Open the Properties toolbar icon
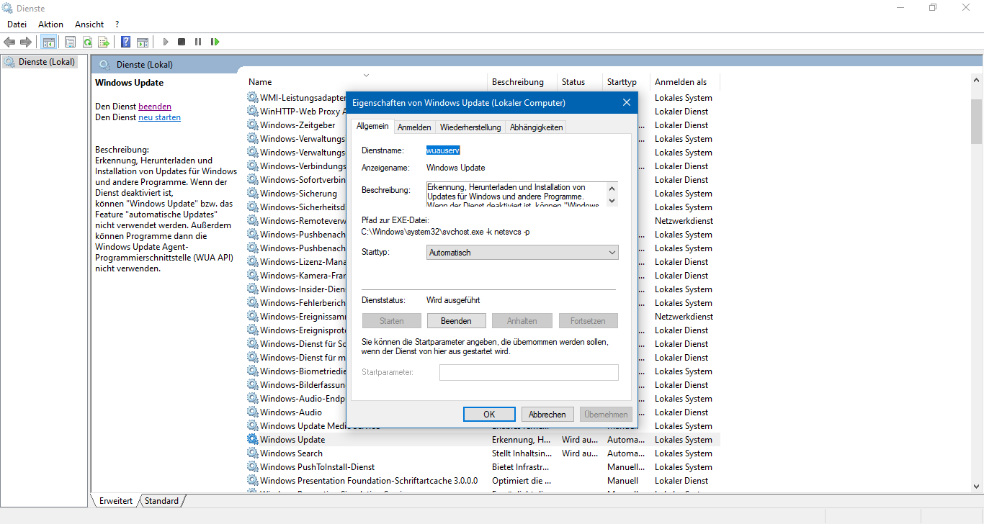 click(70, 42)
